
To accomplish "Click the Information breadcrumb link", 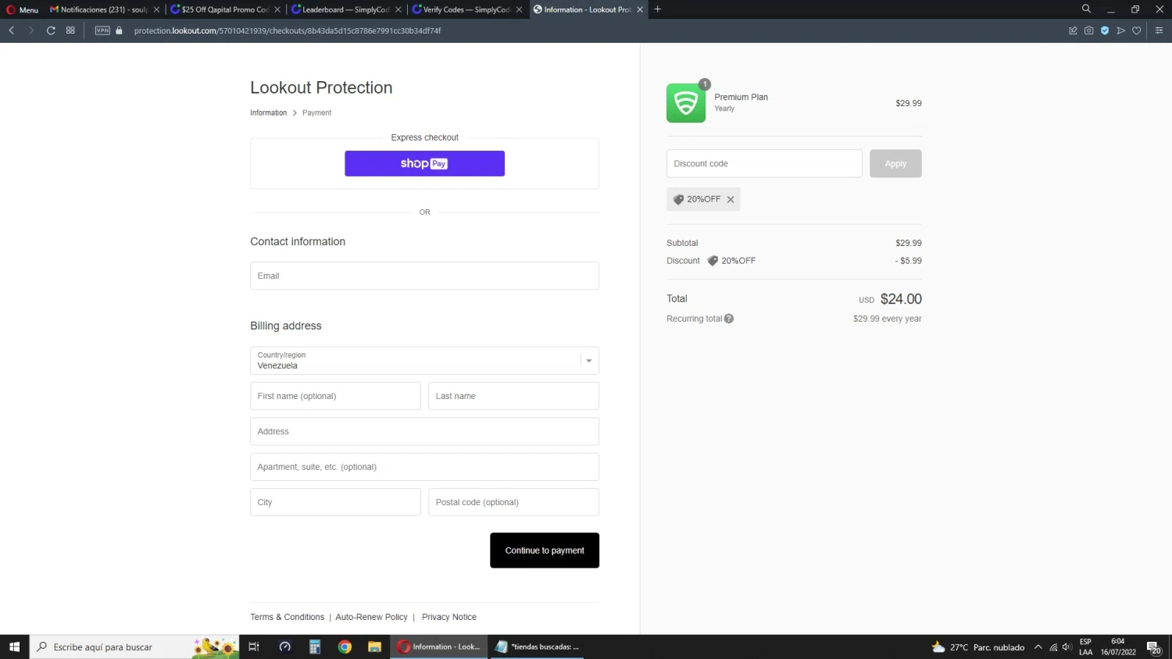I will [268, 113].
